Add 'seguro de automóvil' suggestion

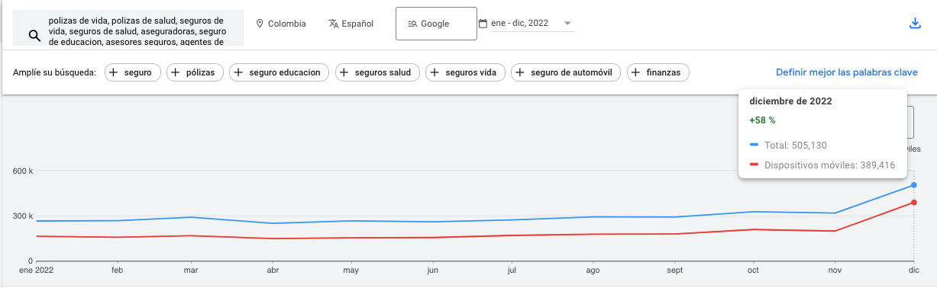566,72
